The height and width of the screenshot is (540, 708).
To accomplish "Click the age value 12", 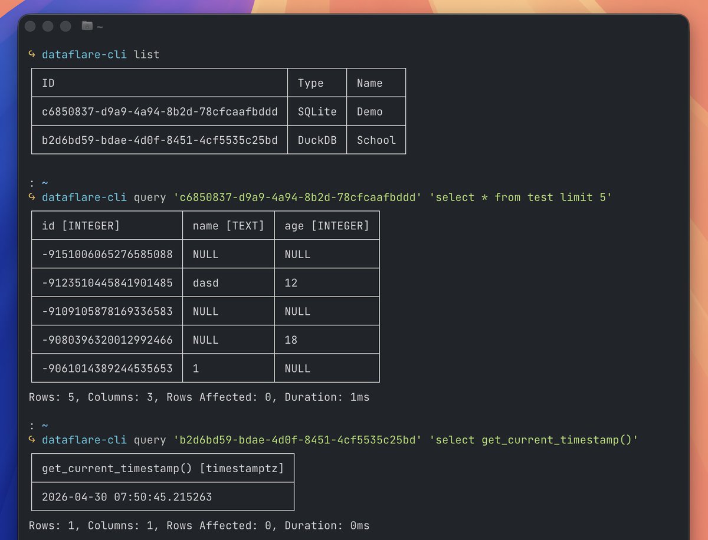I will coord(291,283).
